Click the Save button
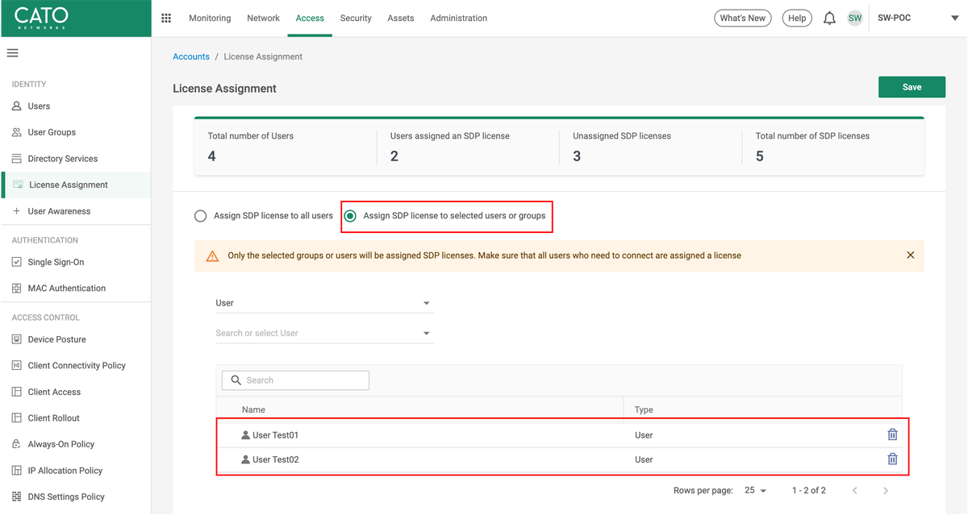 (912, 87)
